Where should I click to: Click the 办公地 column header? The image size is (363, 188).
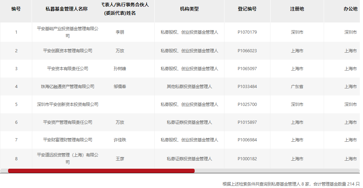tap(350, 9)
